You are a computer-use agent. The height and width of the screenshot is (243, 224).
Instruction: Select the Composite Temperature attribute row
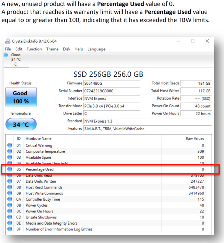coord(106,151)
